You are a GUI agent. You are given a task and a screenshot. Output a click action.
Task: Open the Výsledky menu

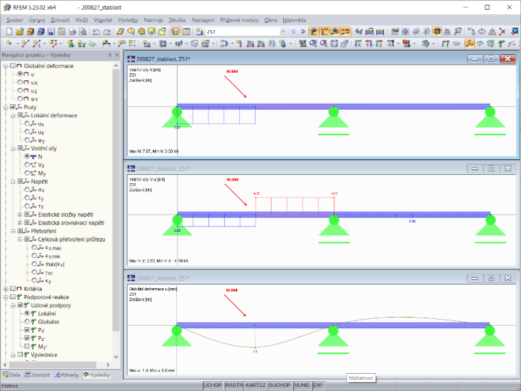(x=128, y=20)
